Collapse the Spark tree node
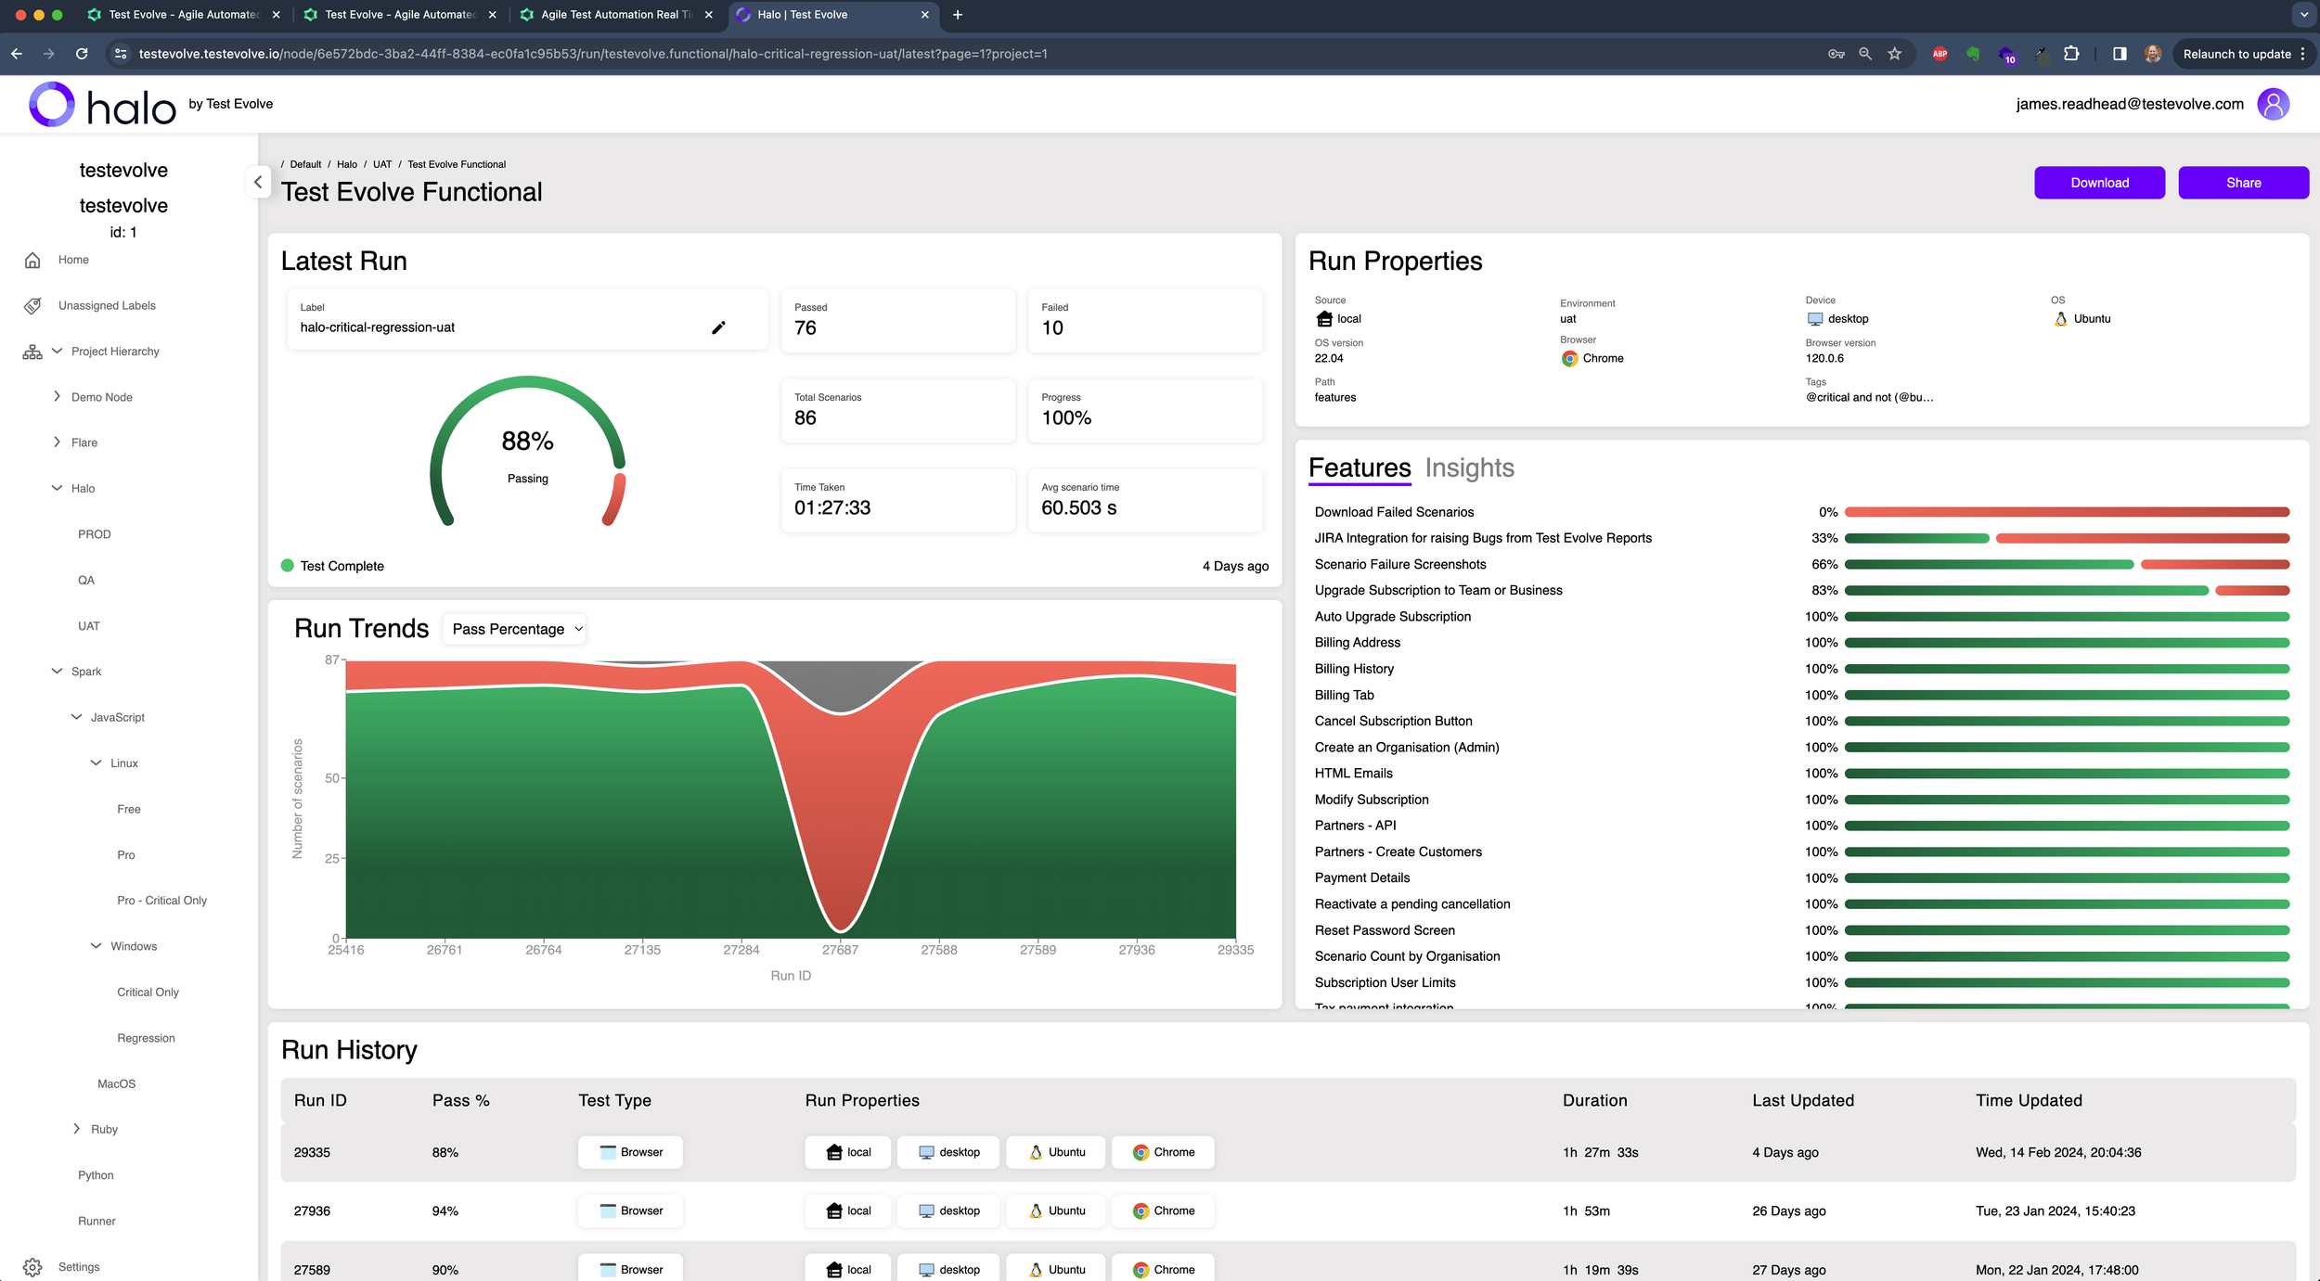This screenshot has height=1281, width=2320. click(x=55, y=671)
